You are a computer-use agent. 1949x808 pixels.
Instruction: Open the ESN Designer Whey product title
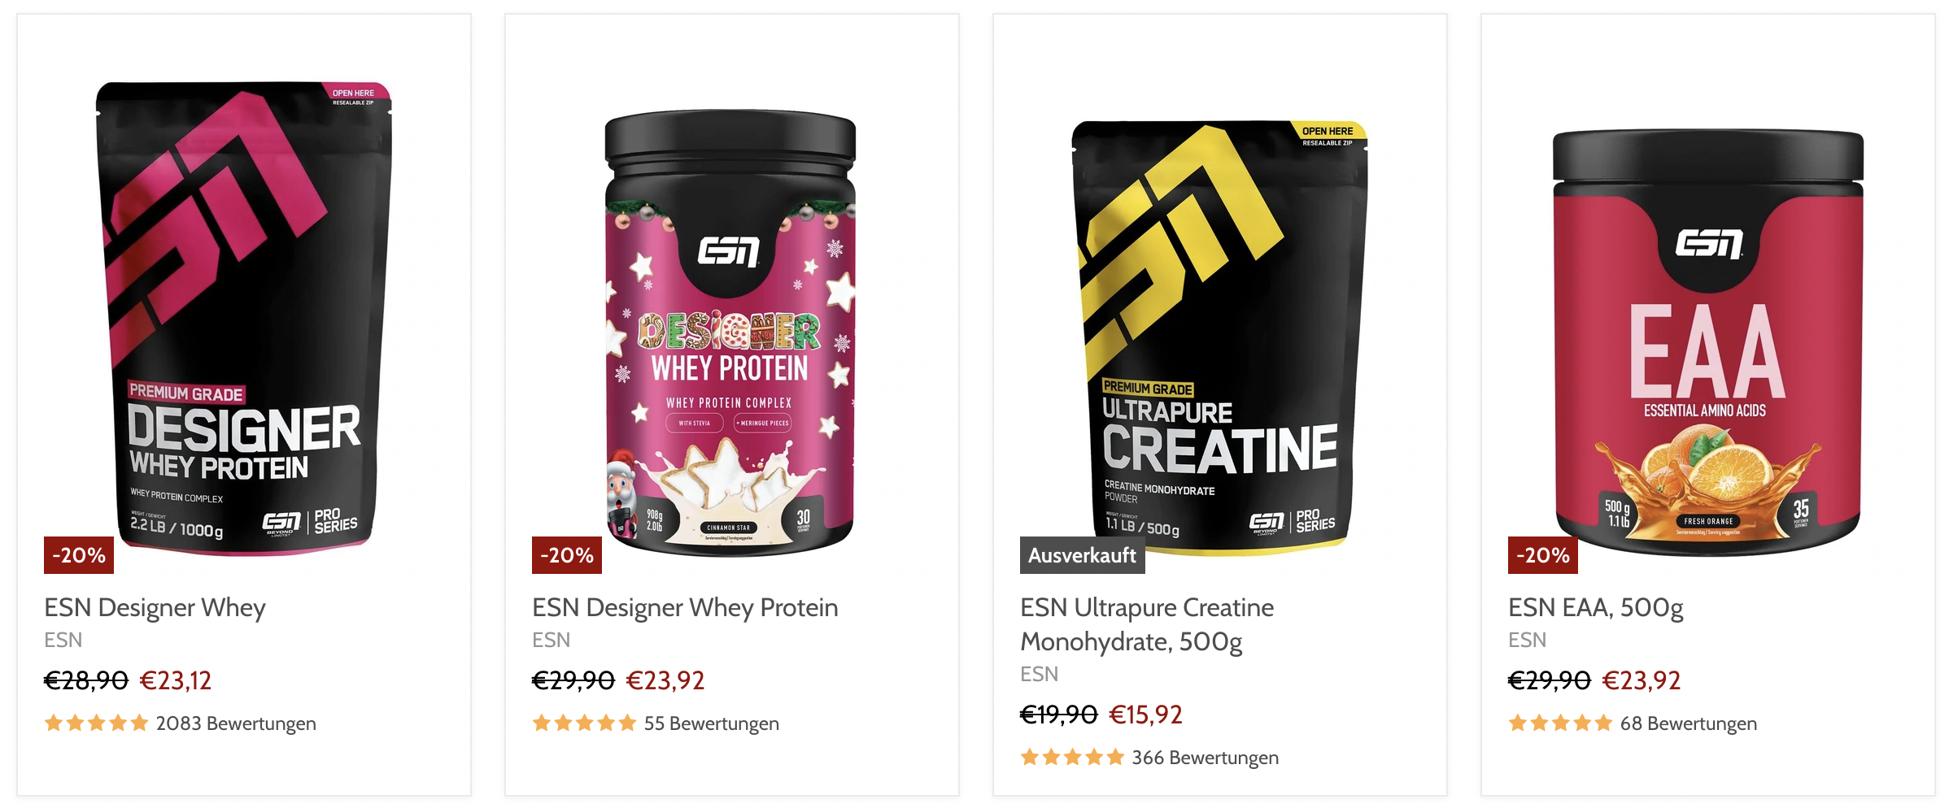(155, 608)
